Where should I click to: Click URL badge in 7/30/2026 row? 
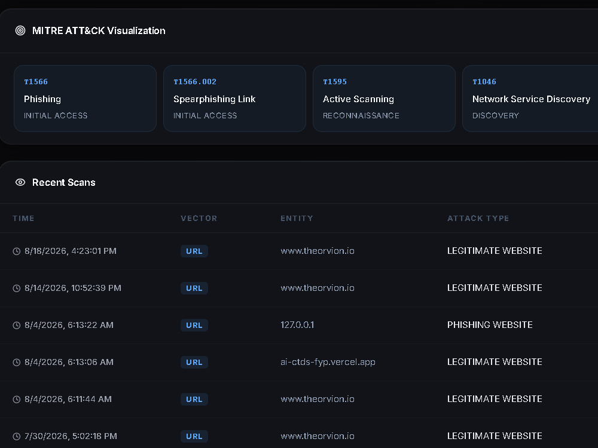coord(194,436)
